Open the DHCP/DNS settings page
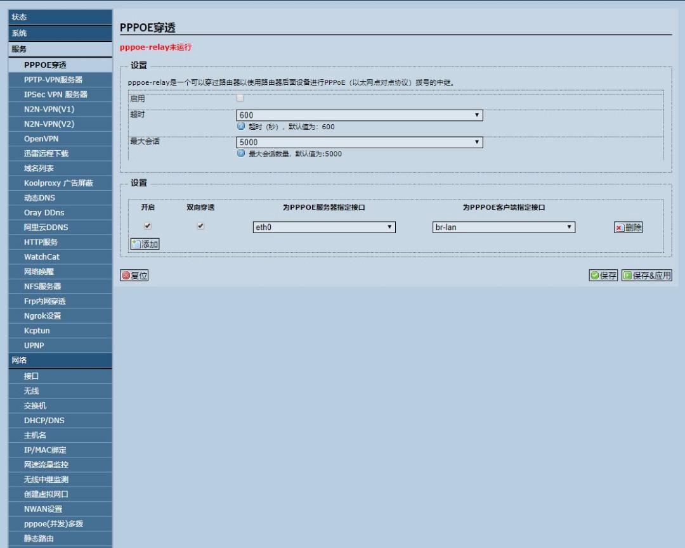The image size is (685, 548). [x=60, y=420]
